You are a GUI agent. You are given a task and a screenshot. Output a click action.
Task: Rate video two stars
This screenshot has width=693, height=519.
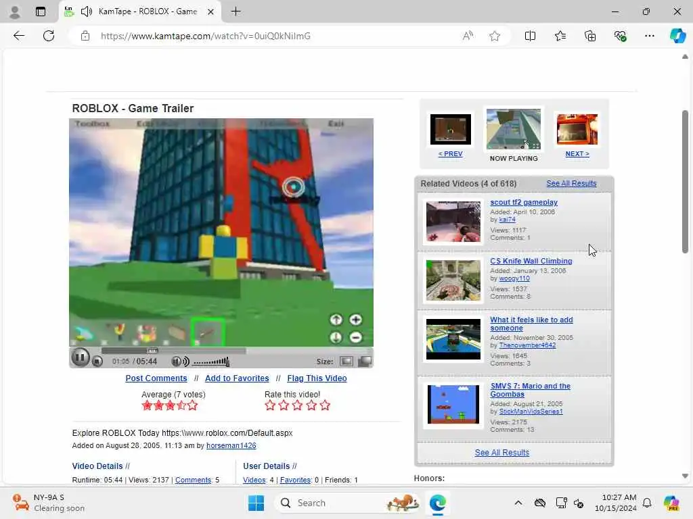284,405
